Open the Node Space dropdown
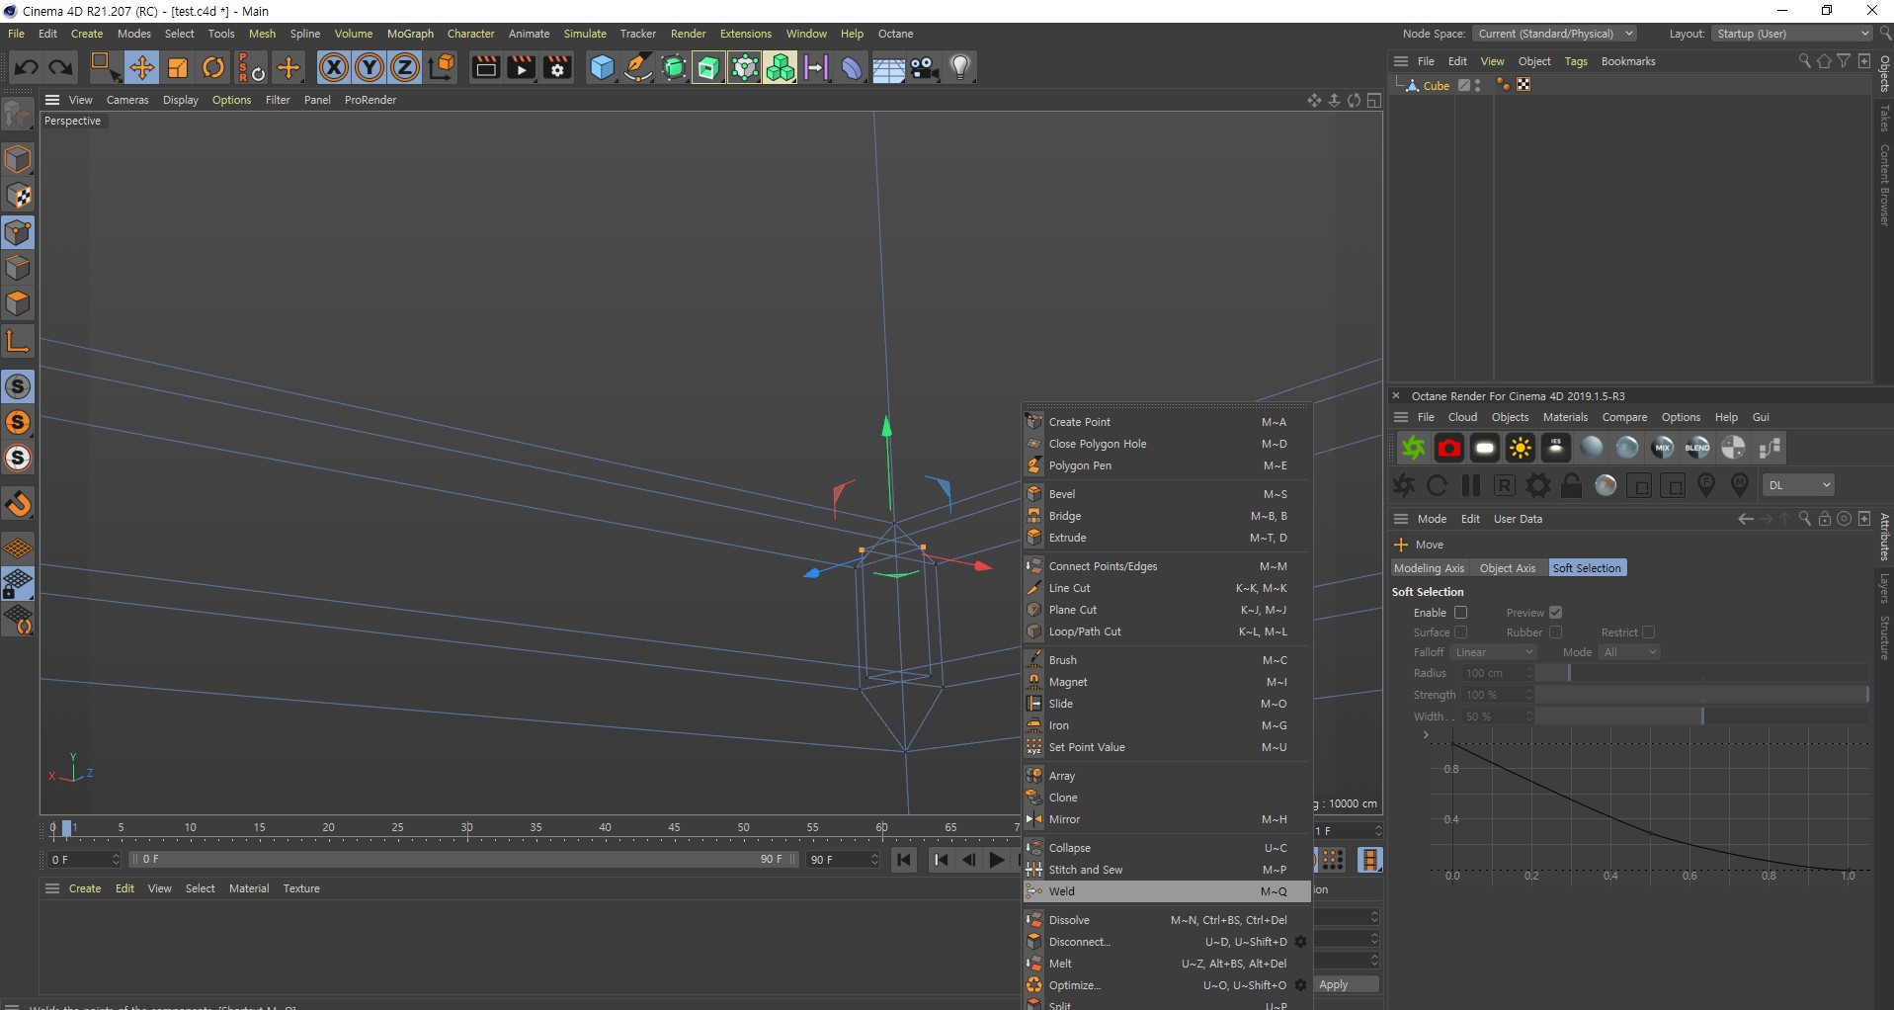Image resolution: width=1894 pixels, height=1010 pixels. tap(1555, 34)
